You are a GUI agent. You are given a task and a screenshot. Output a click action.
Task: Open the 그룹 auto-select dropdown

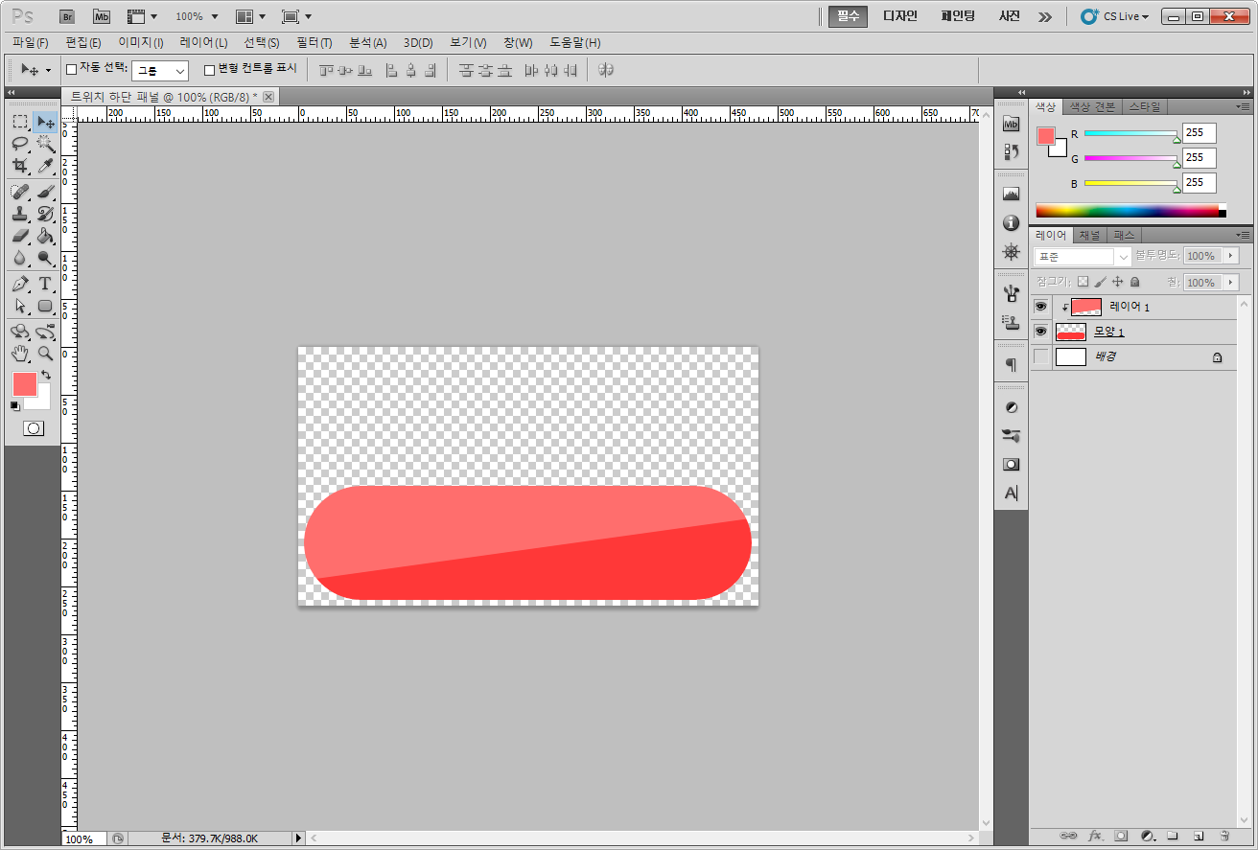[159, 70]
